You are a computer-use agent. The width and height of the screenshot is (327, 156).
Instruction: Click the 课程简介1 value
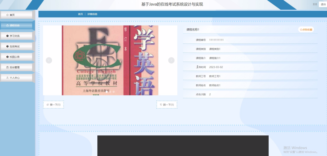(x=215, y=58)
